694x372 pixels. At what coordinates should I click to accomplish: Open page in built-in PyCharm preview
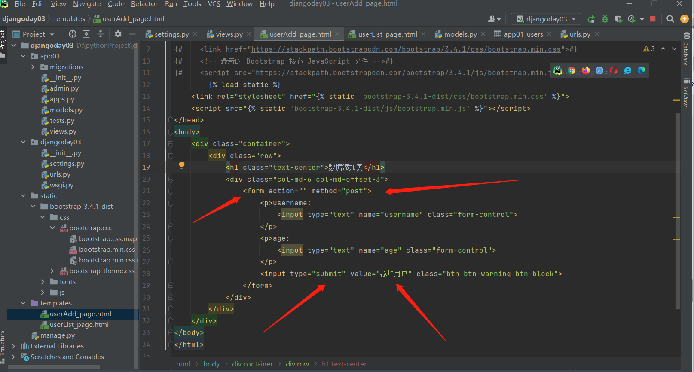pyautogui.click(x=558, y=70)
